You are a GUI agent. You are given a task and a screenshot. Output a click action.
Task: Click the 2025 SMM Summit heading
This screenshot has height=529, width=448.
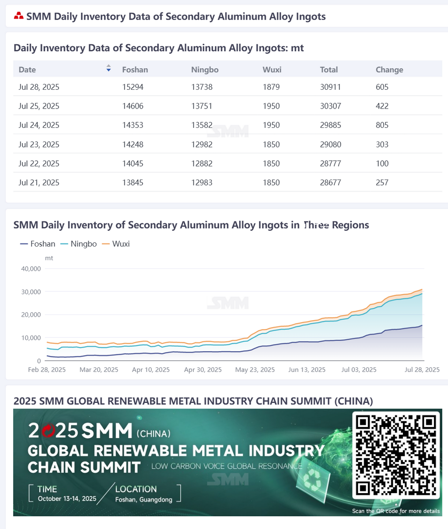click(193, 401)
